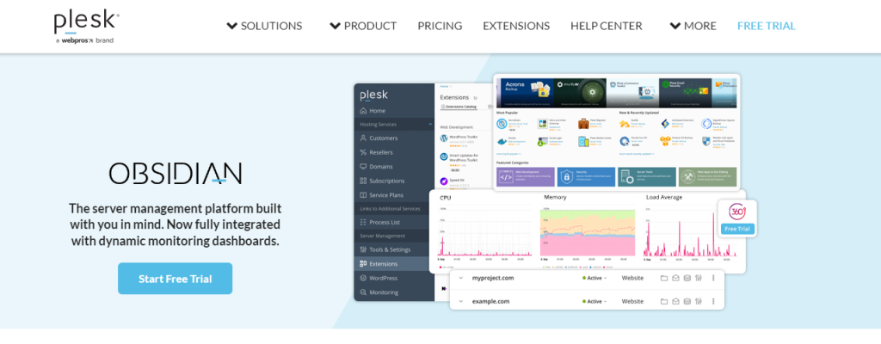Open the WordPress Toolkit extension icon
The image size is (881, 344).
pyautogui.click(x=443, y=138)
